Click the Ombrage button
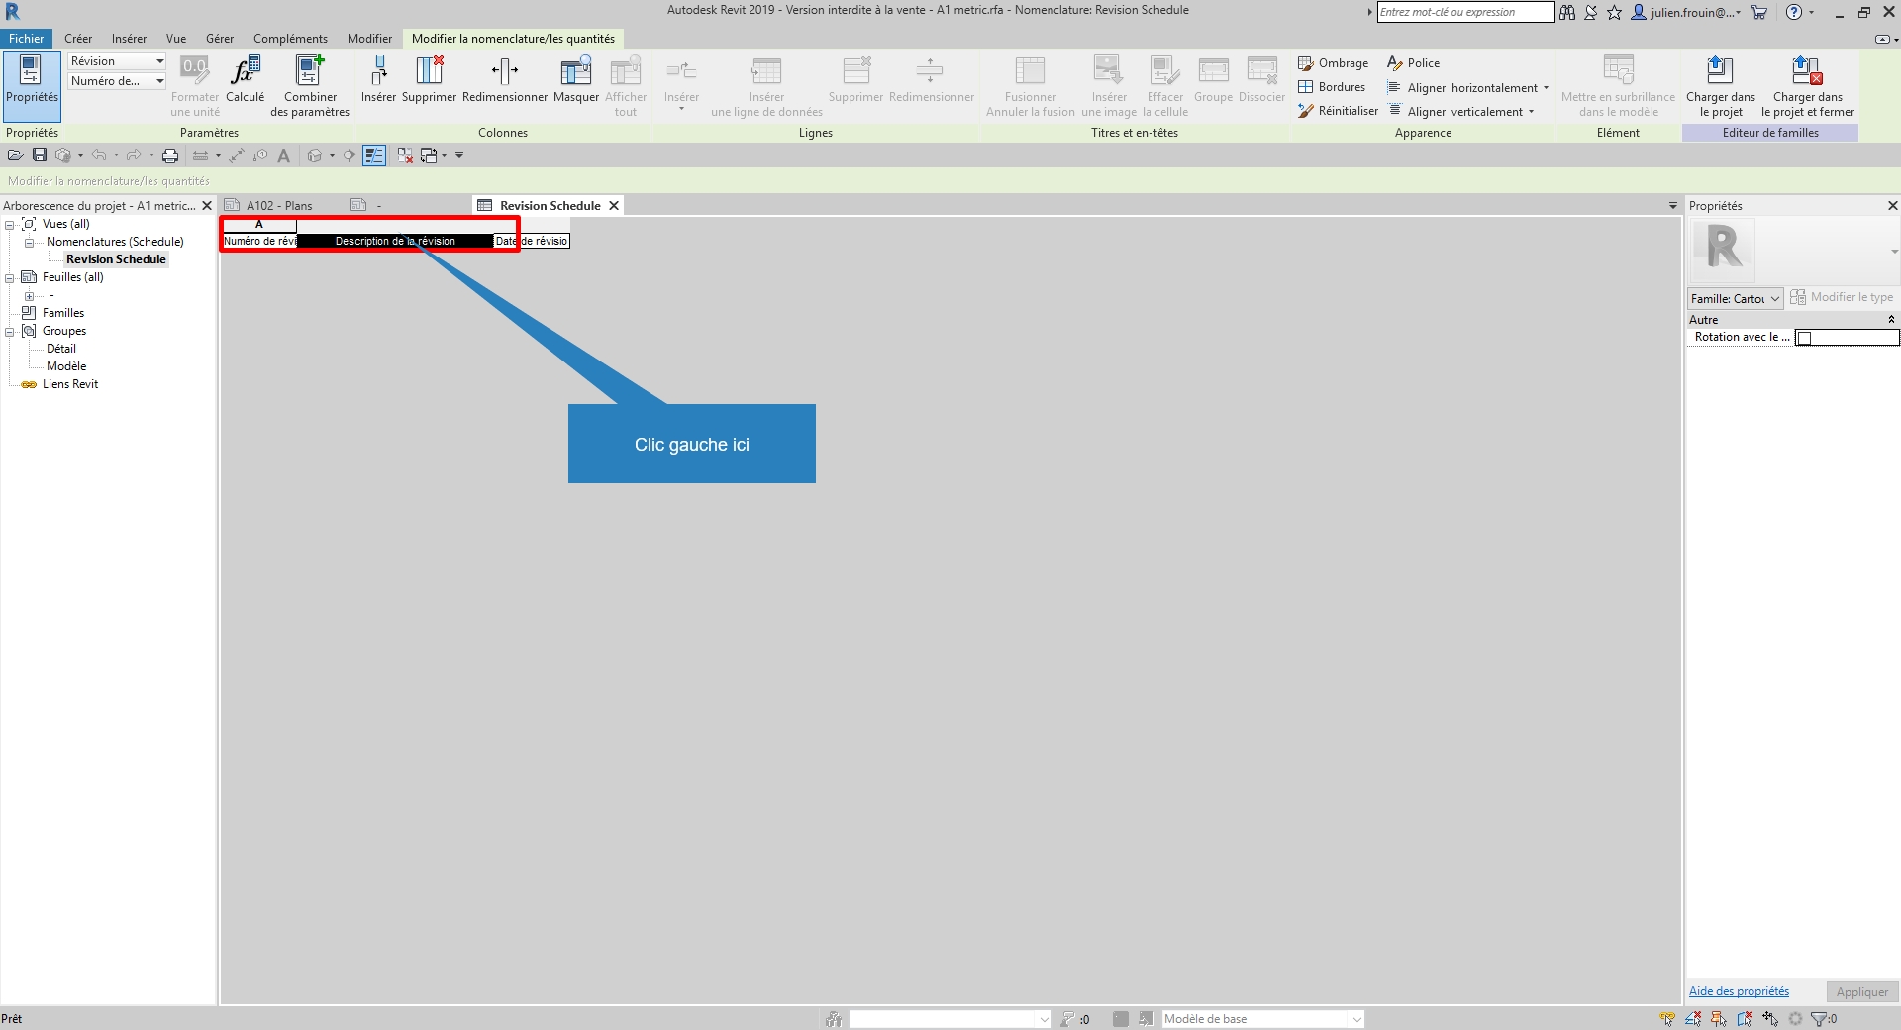The image size is (1901, 1030). point(1334,63)
